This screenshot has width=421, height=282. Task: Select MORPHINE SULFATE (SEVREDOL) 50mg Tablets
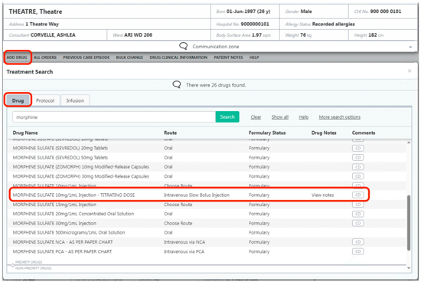click(207, 158)
